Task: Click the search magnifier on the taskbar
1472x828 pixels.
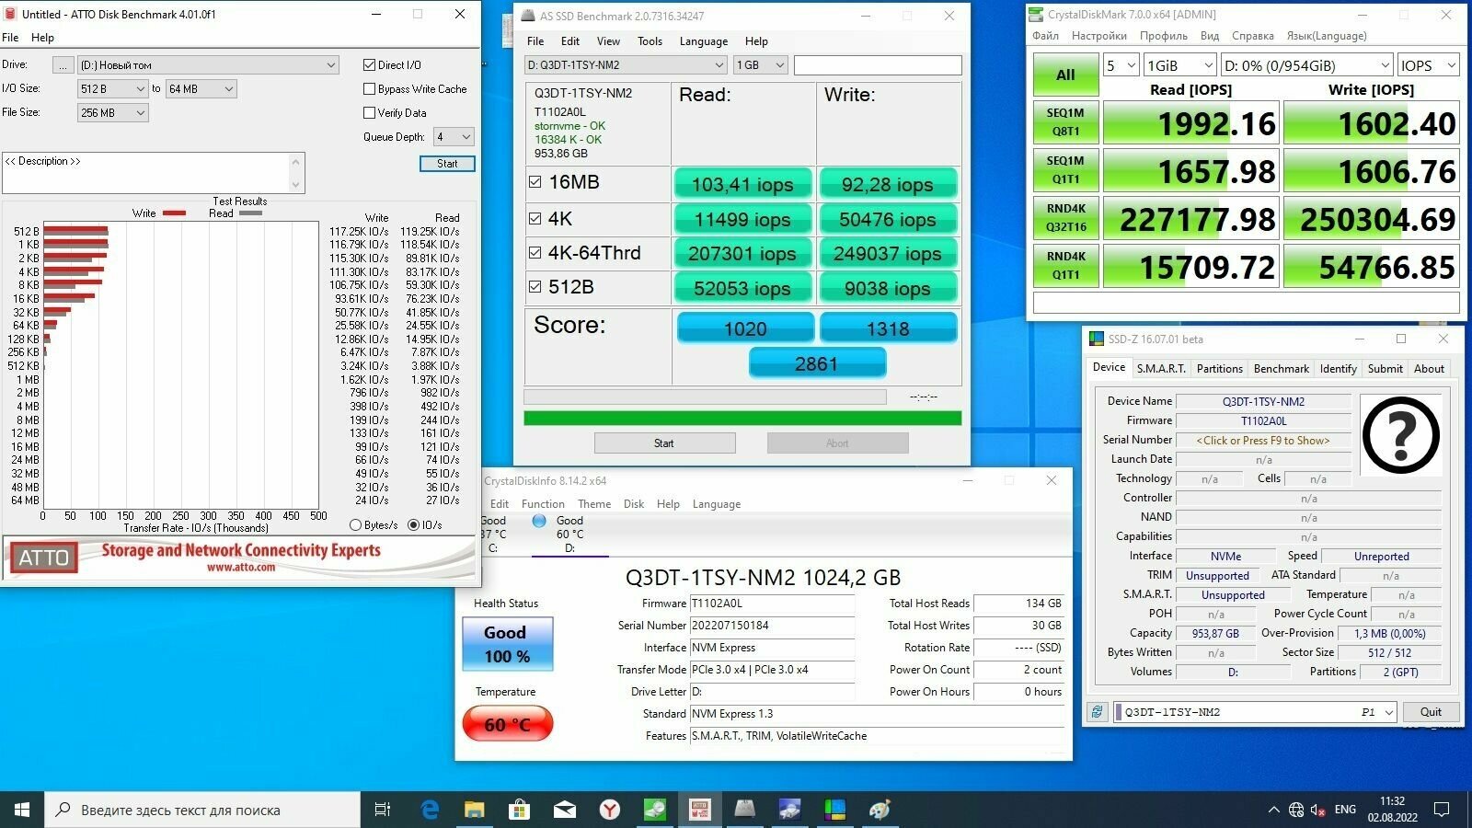Action: (63, 810)
